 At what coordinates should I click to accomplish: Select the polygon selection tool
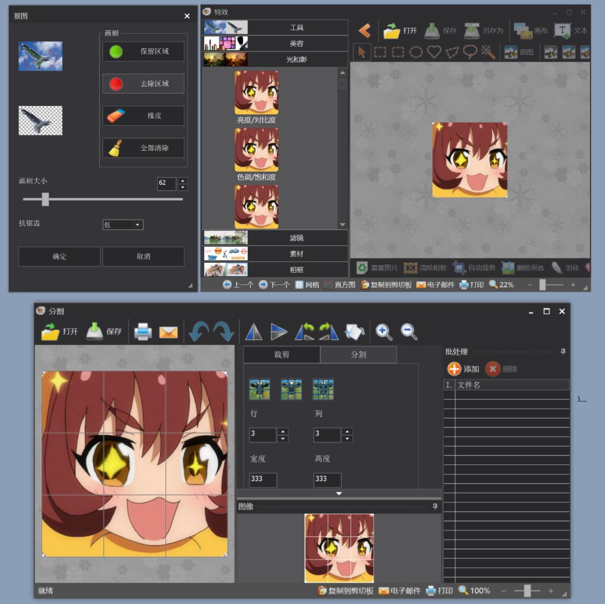(x=452, y=52)
